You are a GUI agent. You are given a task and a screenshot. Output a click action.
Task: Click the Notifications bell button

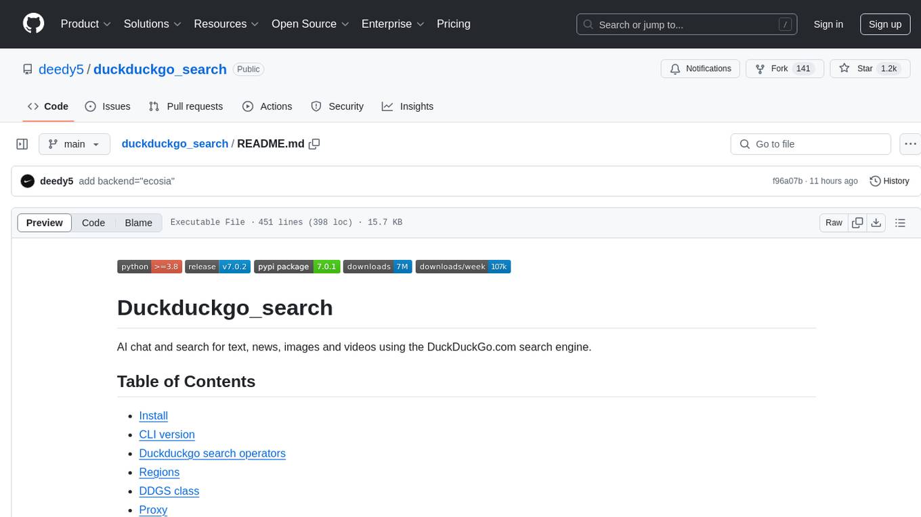pyautogui.click(x=700, y=68)
